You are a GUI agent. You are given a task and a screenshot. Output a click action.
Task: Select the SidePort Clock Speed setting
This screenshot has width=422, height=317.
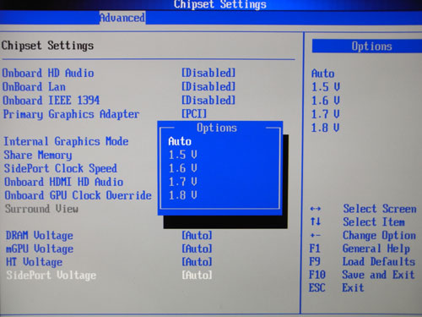61,168
